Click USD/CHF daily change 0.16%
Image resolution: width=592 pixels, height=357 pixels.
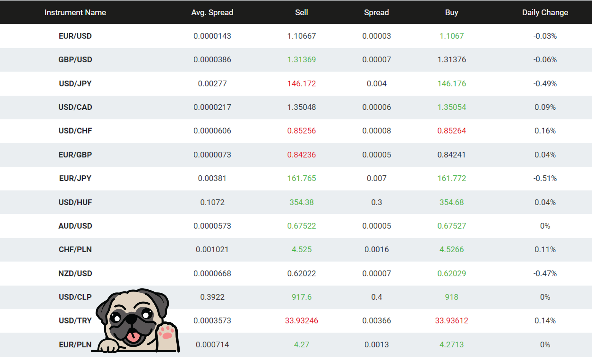tap(545, 131)
